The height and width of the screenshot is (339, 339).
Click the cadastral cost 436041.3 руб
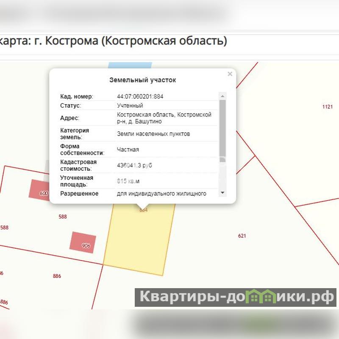pyautogui.click(x=134, y=165)
